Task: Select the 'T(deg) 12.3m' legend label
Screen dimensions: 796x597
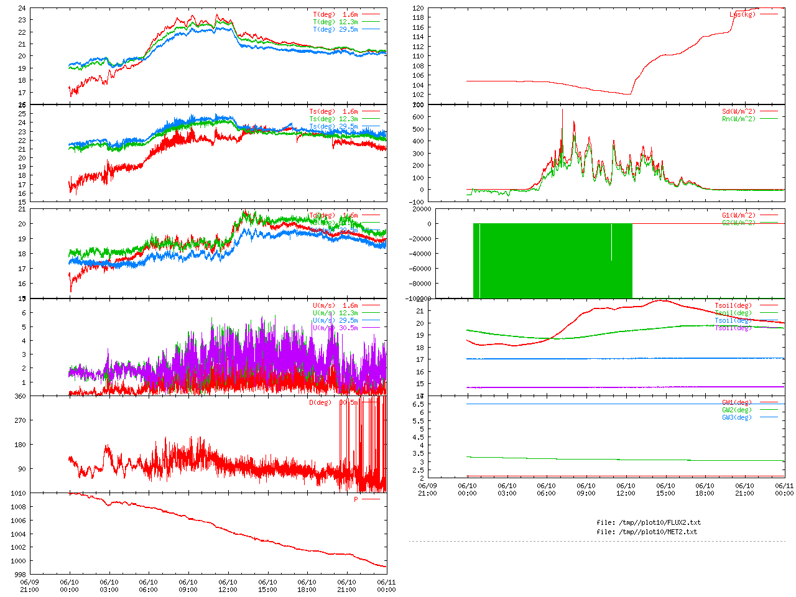Action: click(335, 22)
